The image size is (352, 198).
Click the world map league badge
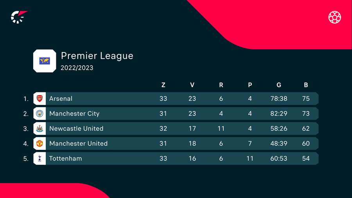(x=45, y=61)
